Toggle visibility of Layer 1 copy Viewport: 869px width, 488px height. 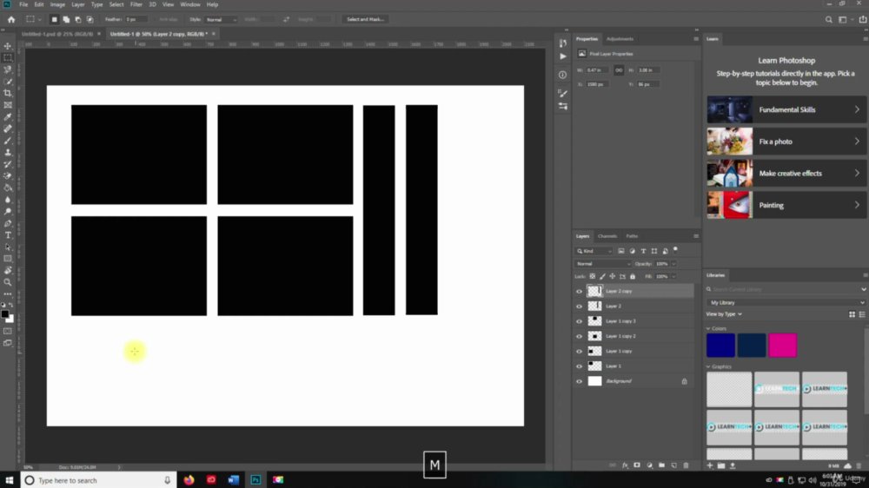point(579,351)
